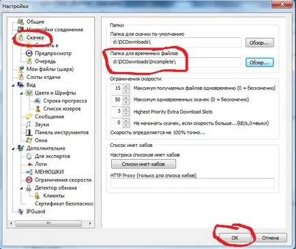Click Обзор for default download folder
This screenshot has height=249, width=296.
(260, 43)
